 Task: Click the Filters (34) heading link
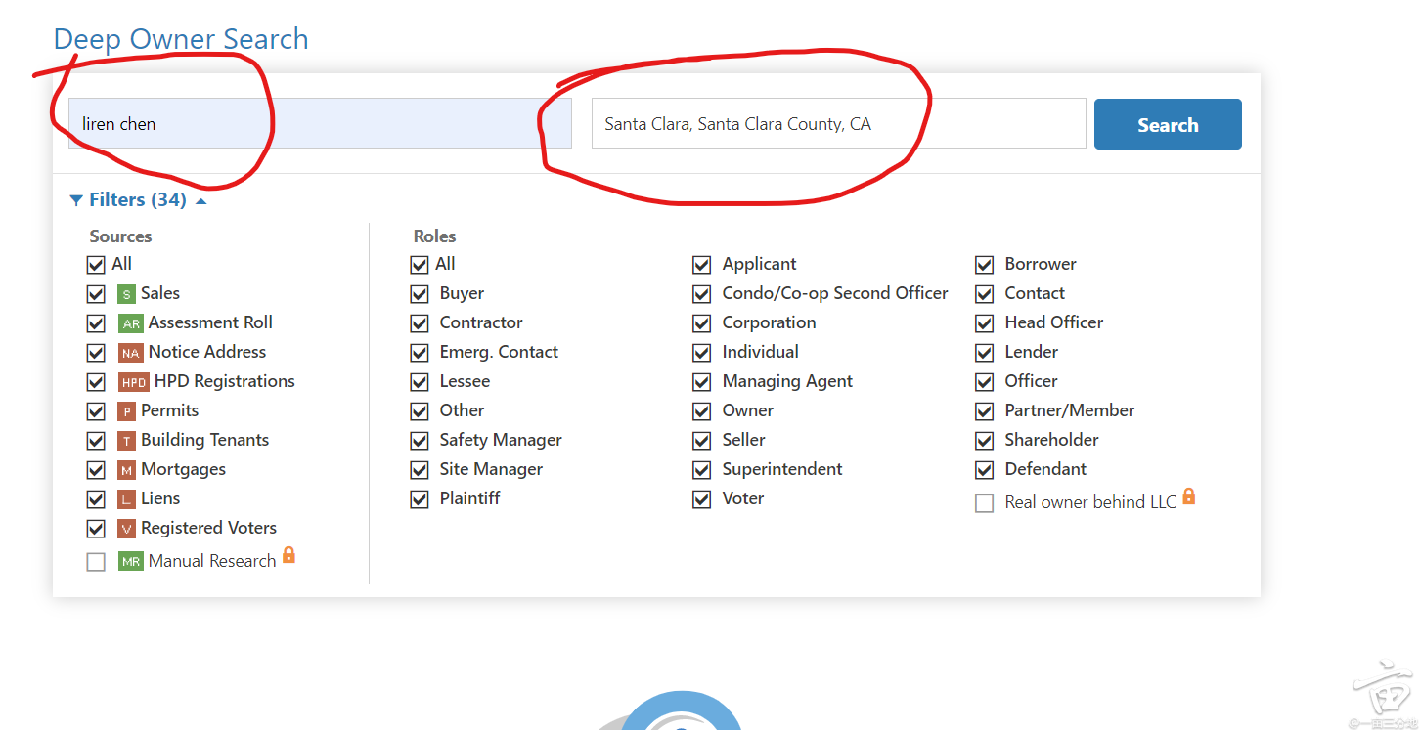pos(138,199)
